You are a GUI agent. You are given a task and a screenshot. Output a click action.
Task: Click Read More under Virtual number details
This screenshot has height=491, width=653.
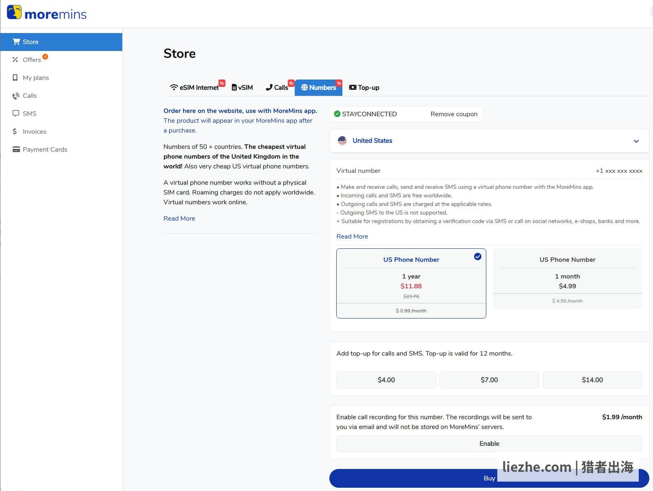[x=352, y=237]
